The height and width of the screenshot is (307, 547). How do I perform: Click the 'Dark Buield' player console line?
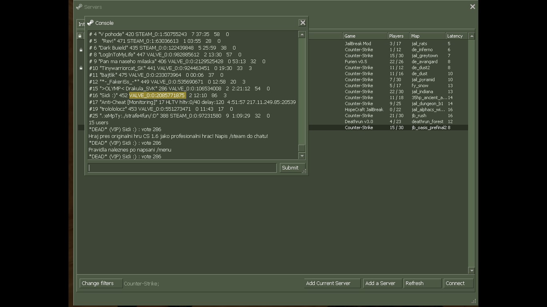click(162, 48)
